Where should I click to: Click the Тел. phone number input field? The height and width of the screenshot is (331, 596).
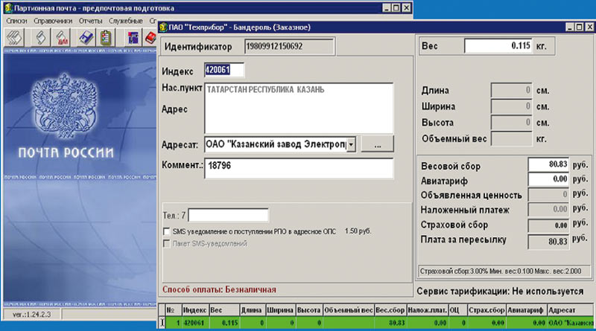(x=229, y=215)
